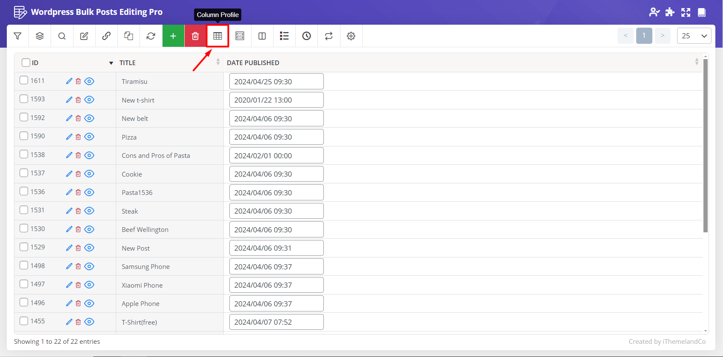Expand the ID column dropdown arrow
Viewport: 723px width, 357px height.
(x=111, y=63)
